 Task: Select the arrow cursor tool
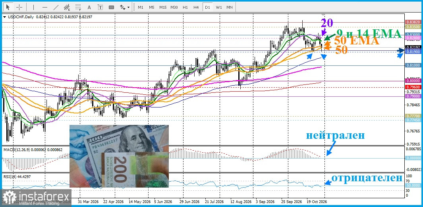[x=8, y=7]
